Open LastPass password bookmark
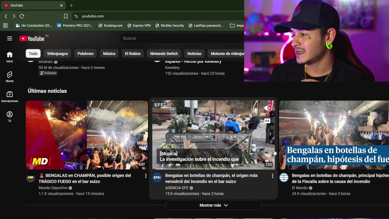The height and width of the screenshot is (219, 389). tap(205, 26)
